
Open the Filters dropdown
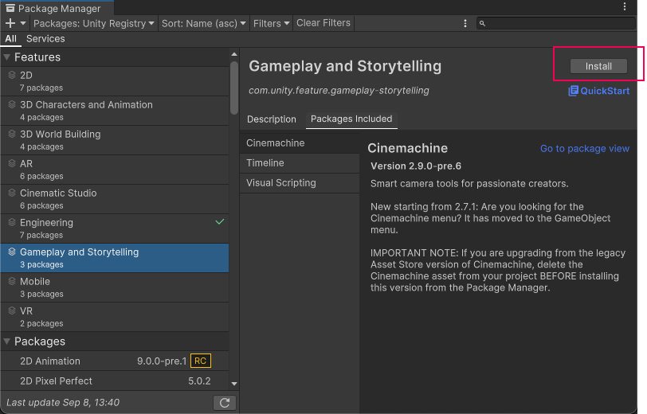271,23
